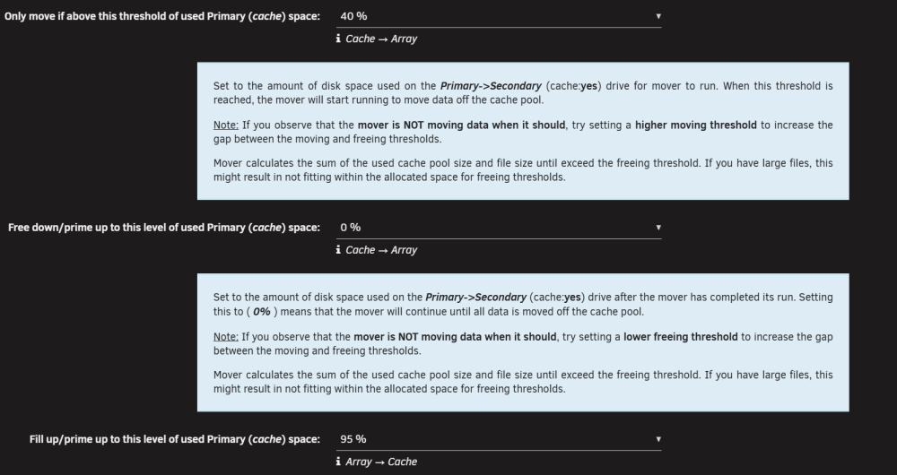Click the arrow on the 95 % dropdown
Viewport: 897px width, 475px height.
point(658,439)
